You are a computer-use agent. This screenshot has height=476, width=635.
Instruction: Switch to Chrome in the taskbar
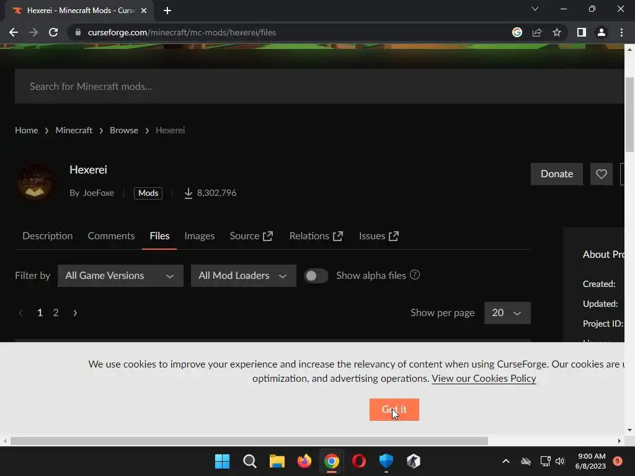coord(332,461)
